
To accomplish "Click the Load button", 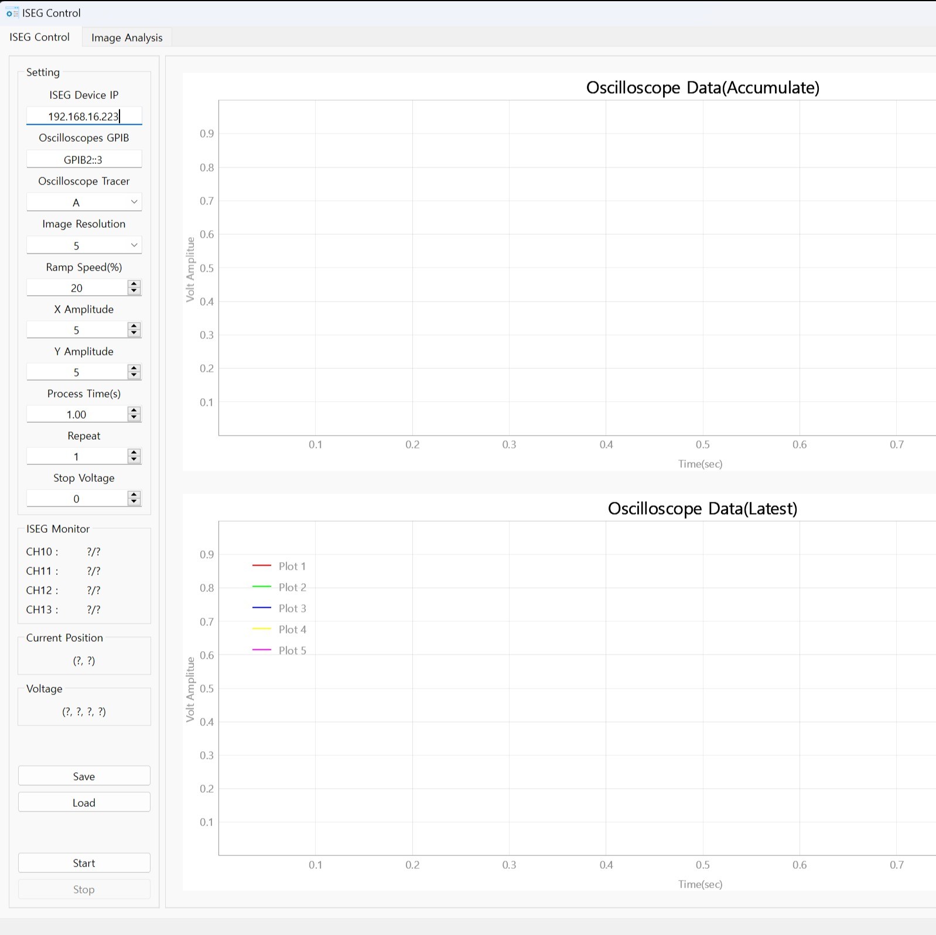I will click(x=84, y=803).
